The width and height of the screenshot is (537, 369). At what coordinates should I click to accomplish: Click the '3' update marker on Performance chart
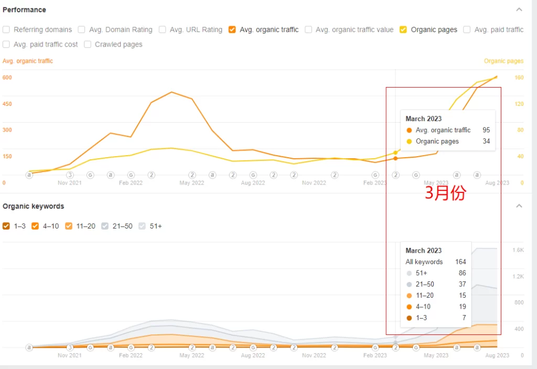70,175
